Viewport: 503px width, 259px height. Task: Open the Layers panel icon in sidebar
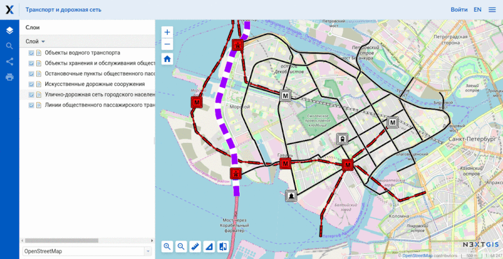(x=10, y=30)
